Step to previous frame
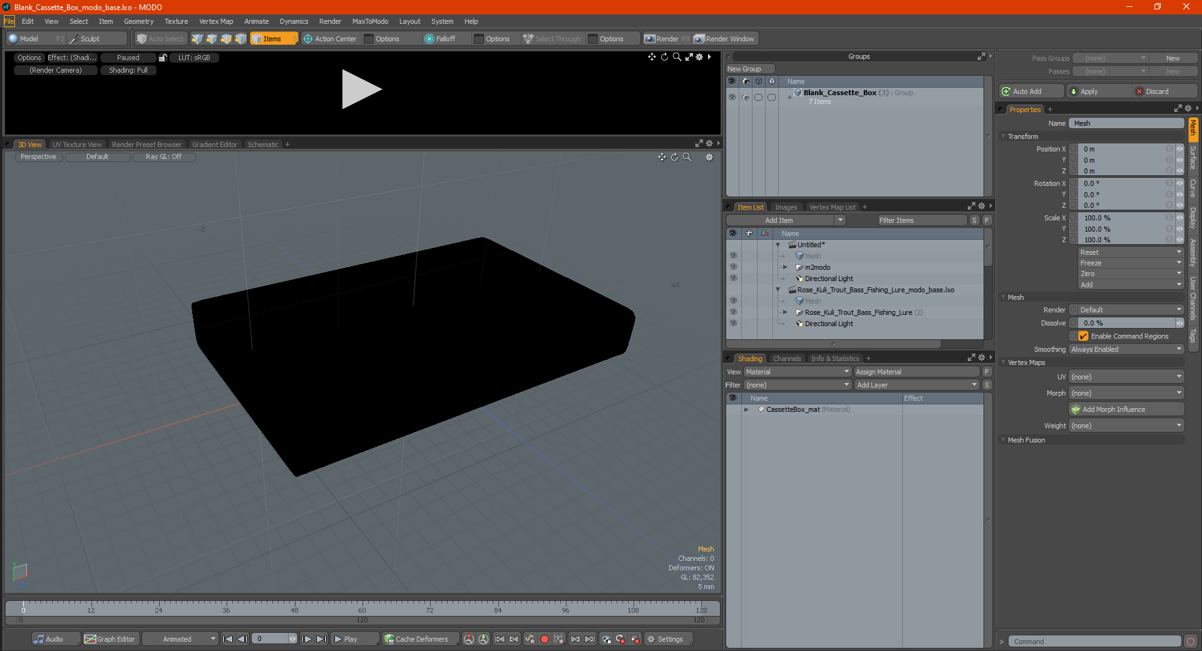 point(242,639)
